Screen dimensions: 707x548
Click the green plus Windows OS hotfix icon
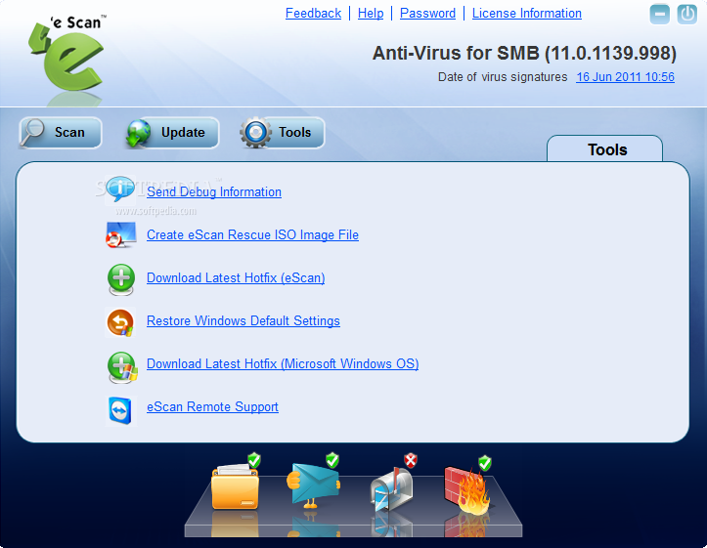coord(122,367)
